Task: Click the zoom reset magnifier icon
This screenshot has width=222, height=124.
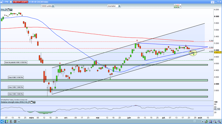Action: (211, 121)
